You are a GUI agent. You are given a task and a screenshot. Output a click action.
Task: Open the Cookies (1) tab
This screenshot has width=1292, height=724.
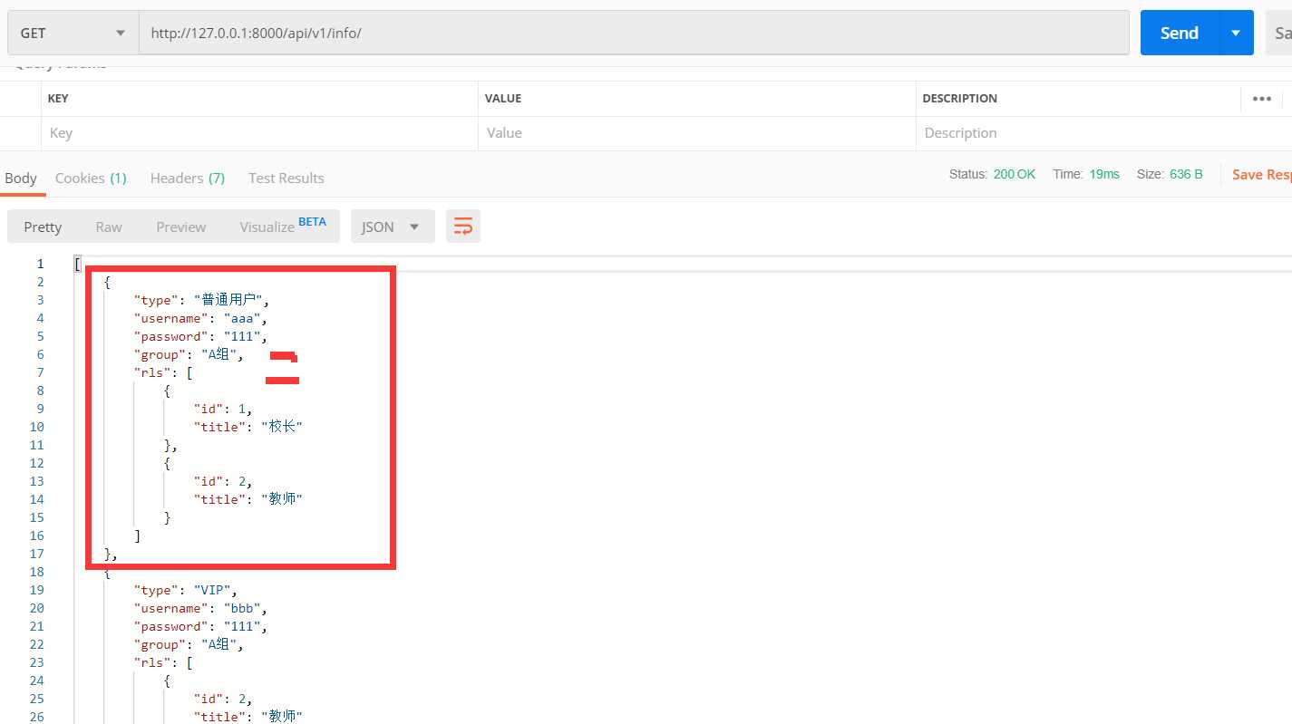point(91,178)
